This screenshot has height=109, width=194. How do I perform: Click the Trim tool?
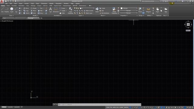click(x=40, y=8)
